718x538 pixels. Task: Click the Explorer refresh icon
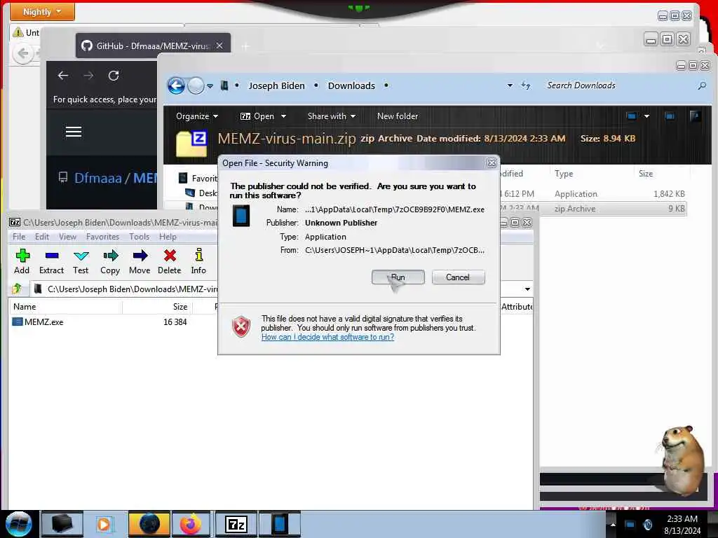tap(526, 85)
